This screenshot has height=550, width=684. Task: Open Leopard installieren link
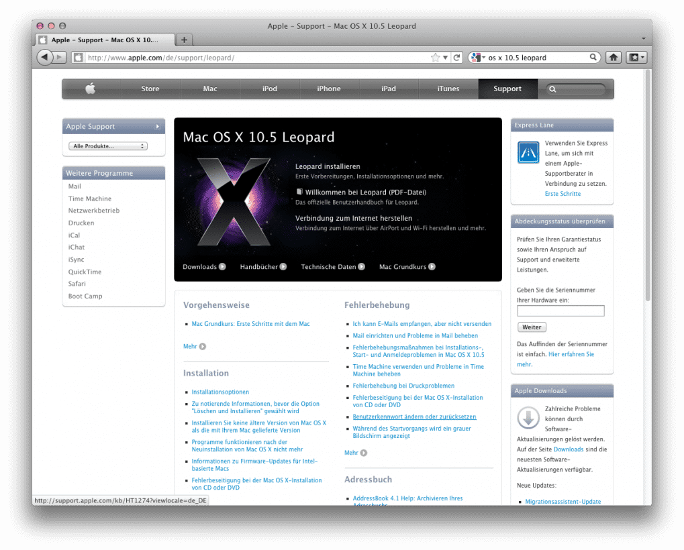pos(328,166)
